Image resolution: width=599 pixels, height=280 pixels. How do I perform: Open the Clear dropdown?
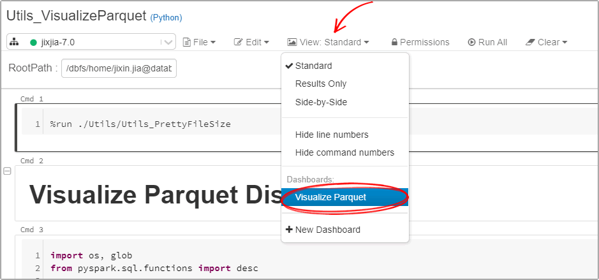[x=546, y=42]
